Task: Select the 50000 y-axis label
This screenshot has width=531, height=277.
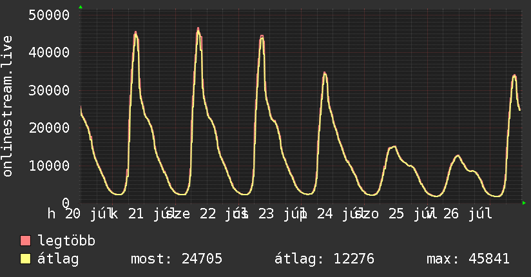Action: [49, 15]
